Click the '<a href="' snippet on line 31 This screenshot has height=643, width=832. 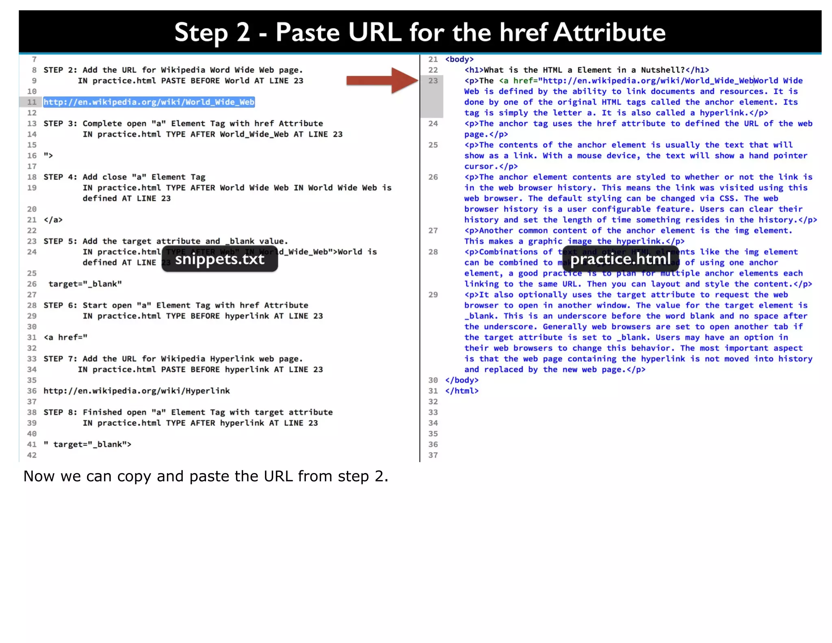click(65, 337)
